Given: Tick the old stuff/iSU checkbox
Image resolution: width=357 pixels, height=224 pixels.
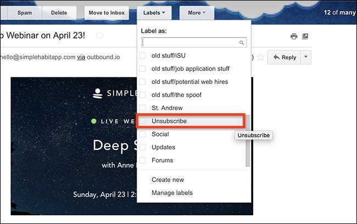Looking at the screenshot, I should tap(143, 55).
